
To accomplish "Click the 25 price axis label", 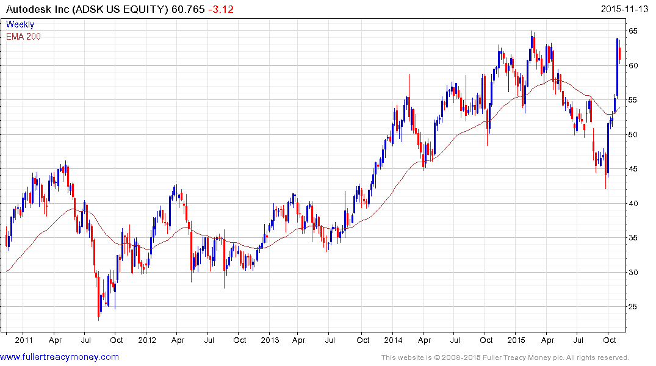I will (633, 307).
